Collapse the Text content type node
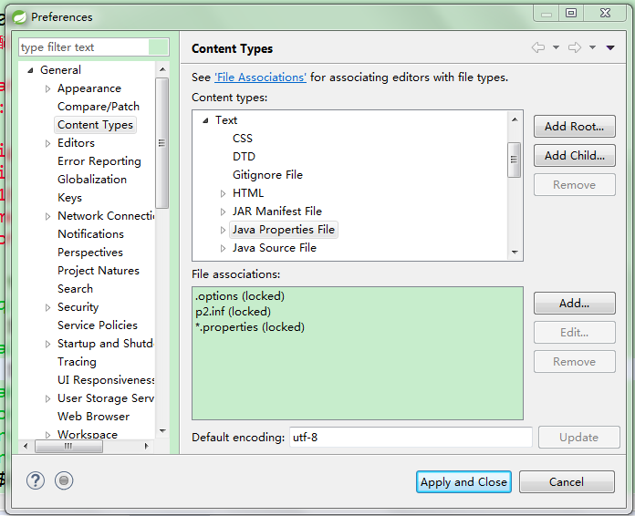 click(x=205, y=120)
